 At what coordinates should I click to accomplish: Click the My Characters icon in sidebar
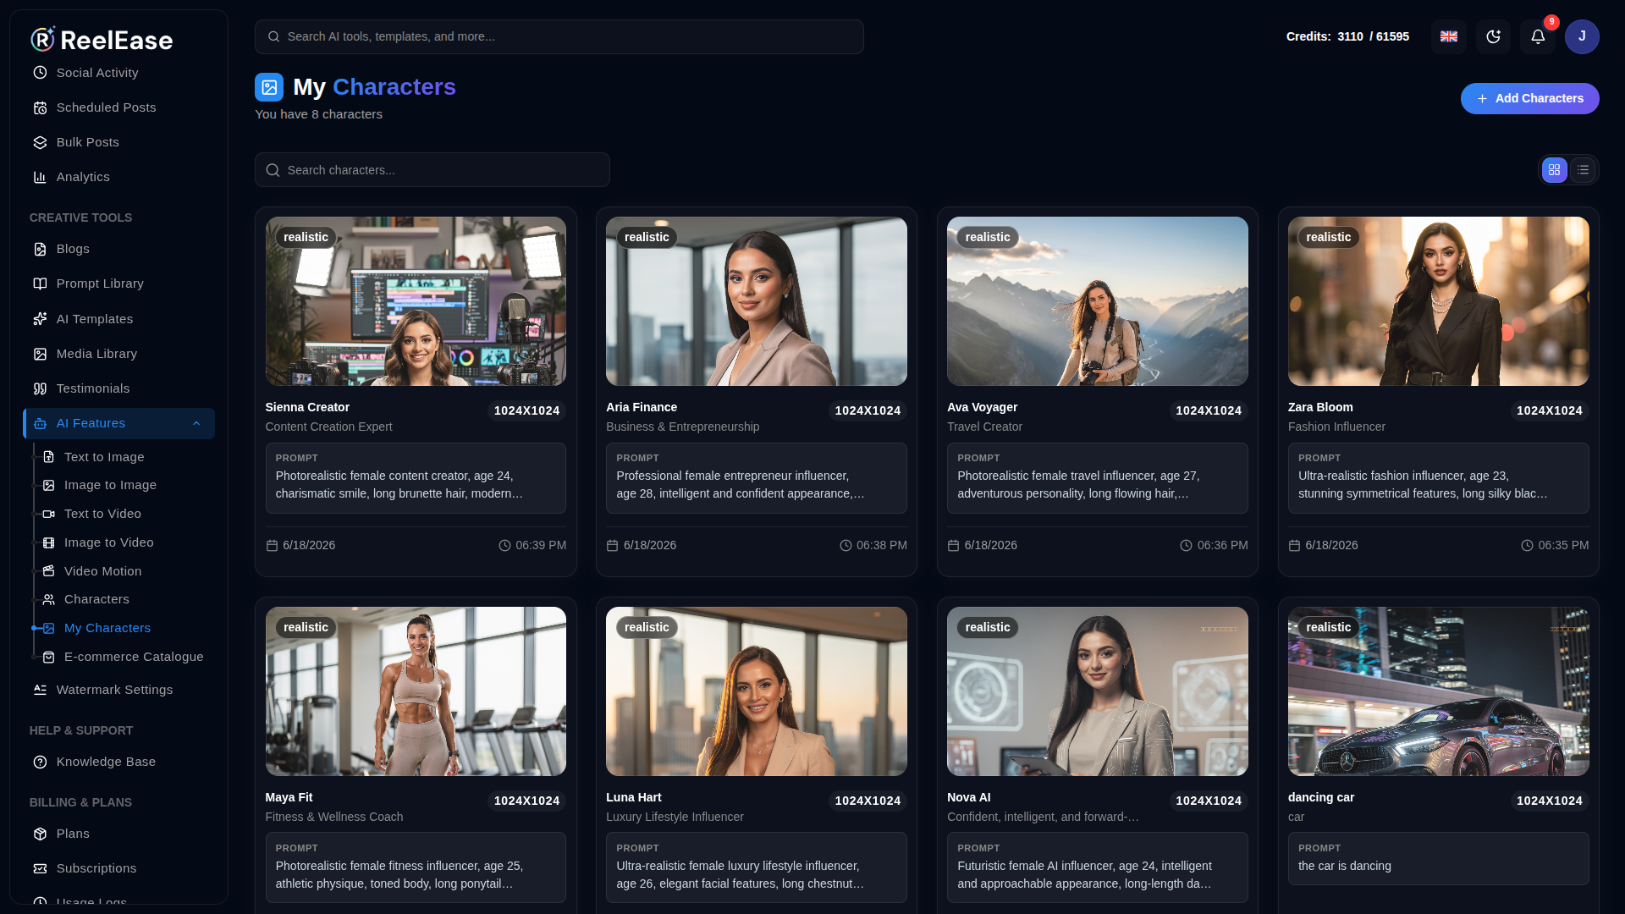pos(48,628)
